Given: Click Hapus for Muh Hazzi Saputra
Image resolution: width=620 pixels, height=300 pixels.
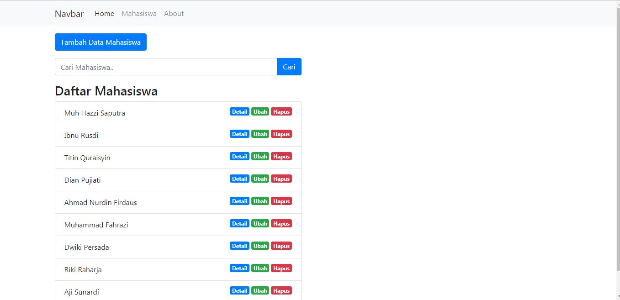Looking at the screenshot, I should [281, 112].
